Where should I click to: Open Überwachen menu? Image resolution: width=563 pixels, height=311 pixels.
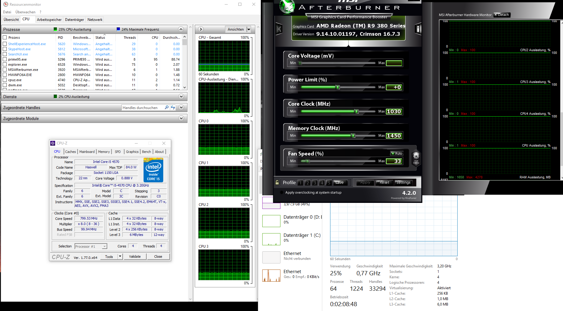[25, 12]
